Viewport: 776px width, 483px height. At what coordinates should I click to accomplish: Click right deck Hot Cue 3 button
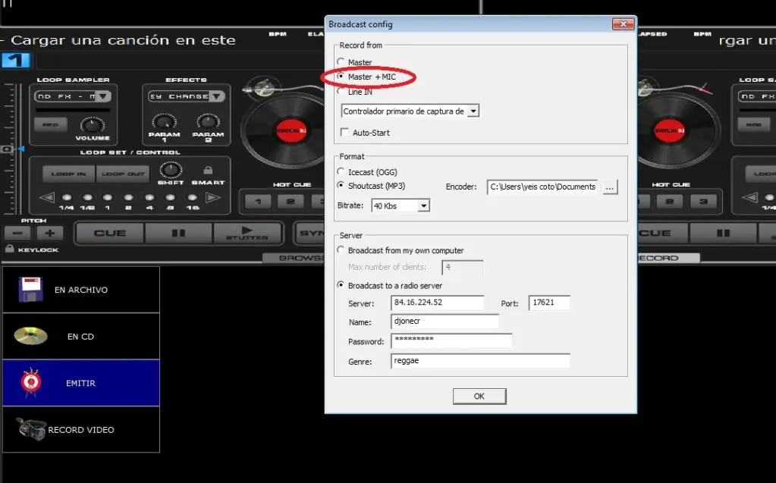[702, 202]
